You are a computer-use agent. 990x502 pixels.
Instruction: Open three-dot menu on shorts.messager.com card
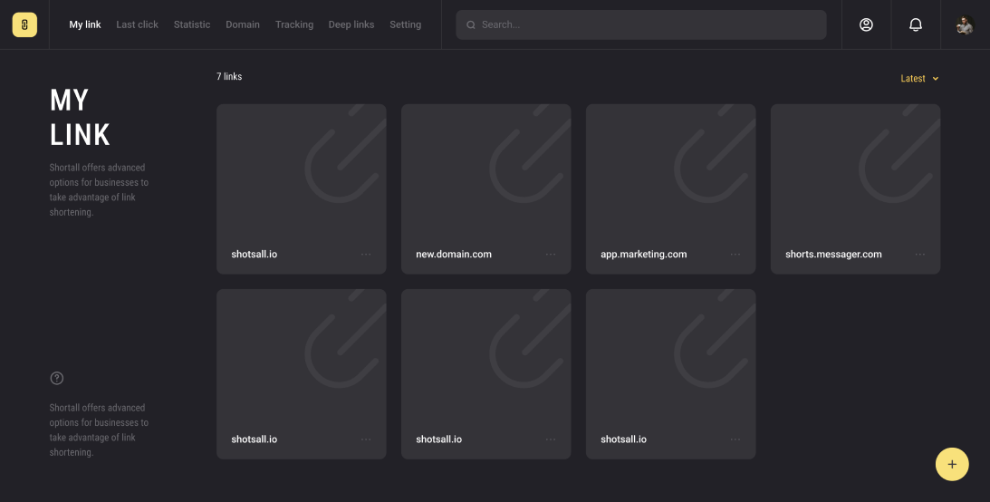tap(920, 255)
